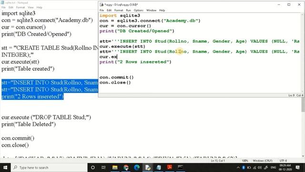This screenshot has height=172, width=305.
Task: Click the IDLE window title bar icon
Action: point(102,5)
